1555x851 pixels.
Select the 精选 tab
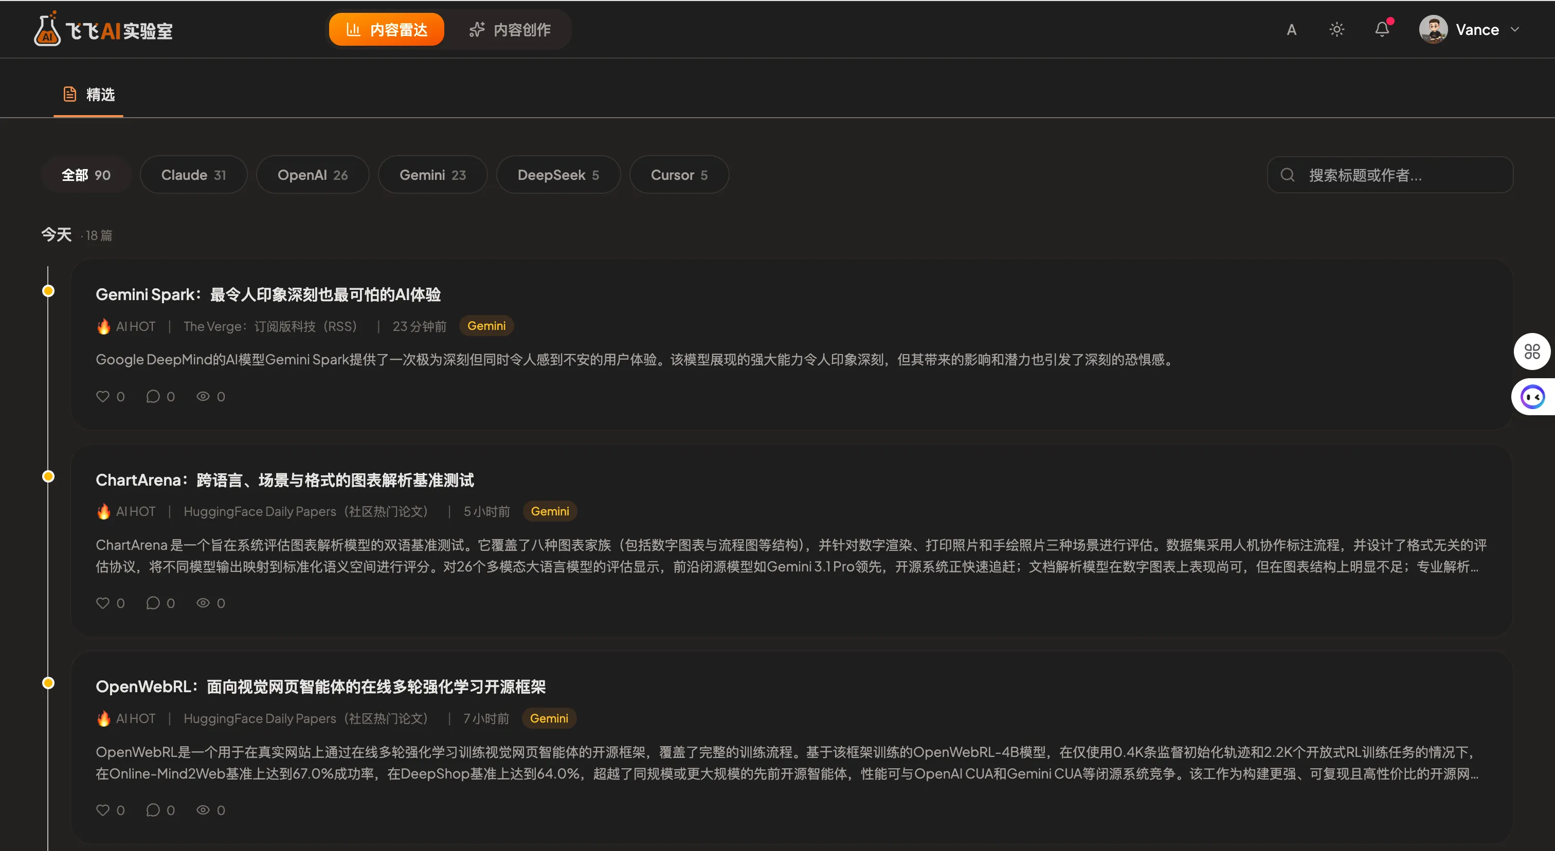tap(89, 95)
